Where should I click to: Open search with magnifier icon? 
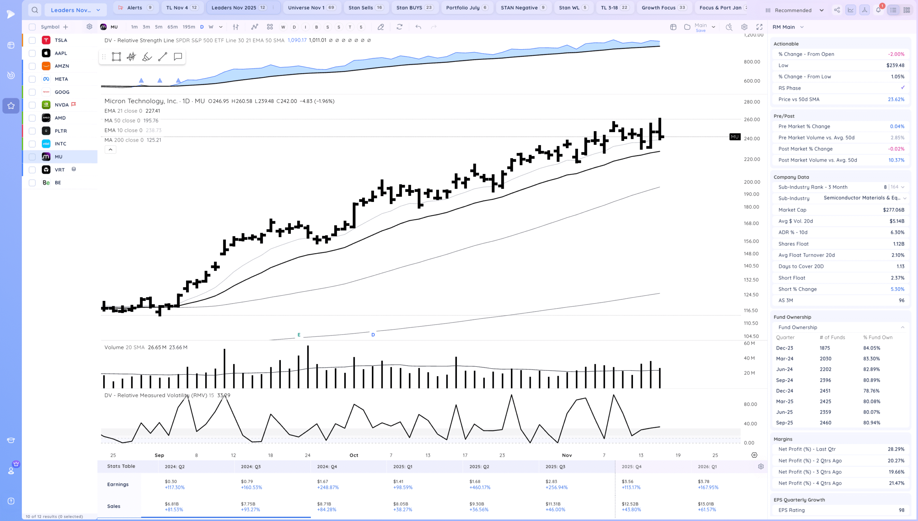pos(35,10)
